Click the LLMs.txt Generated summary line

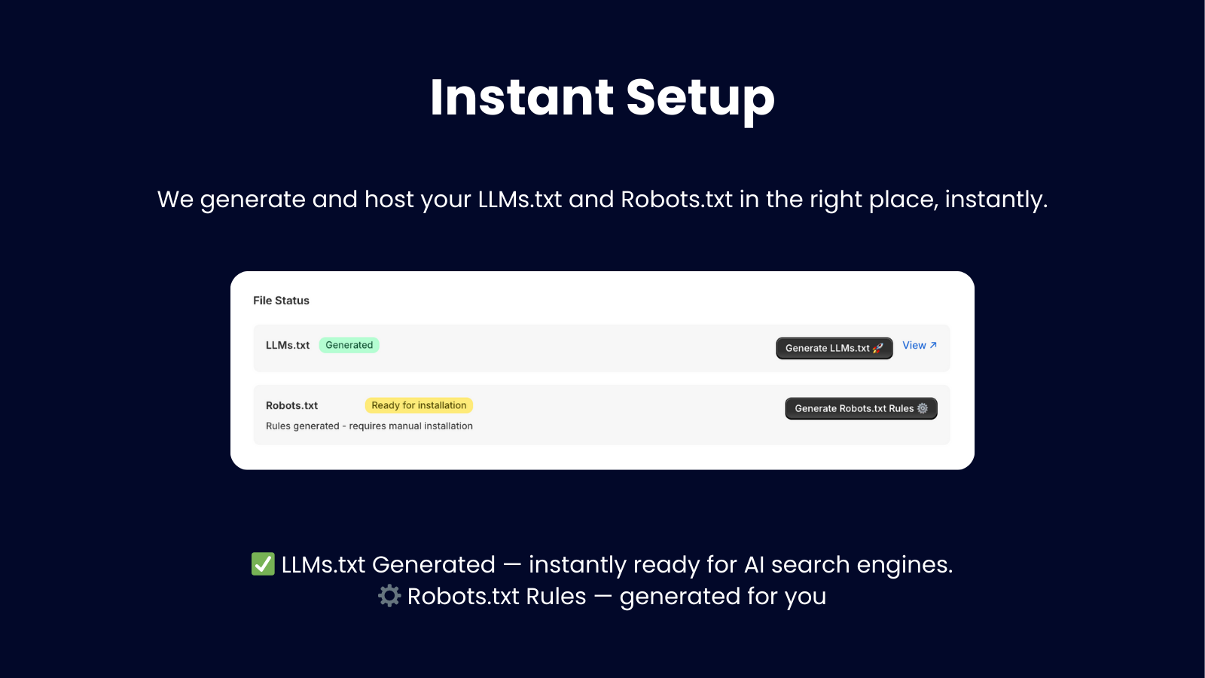point(602,564)
